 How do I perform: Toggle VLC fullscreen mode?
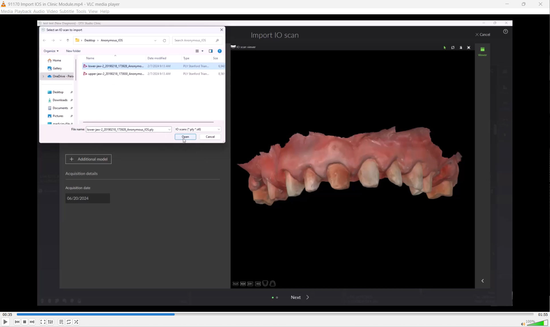click(43, 322)
